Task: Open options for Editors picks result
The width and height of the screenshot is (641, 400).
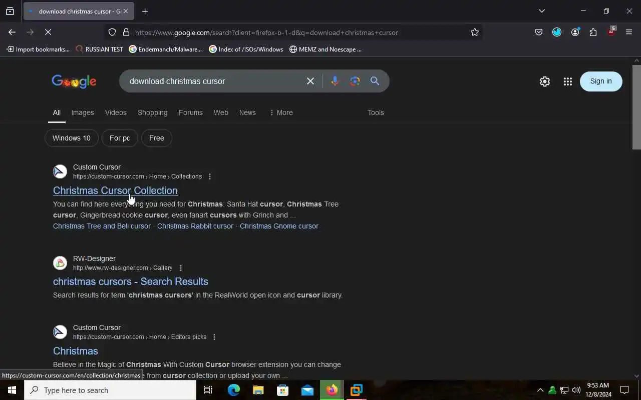Action: click(214, 337)
